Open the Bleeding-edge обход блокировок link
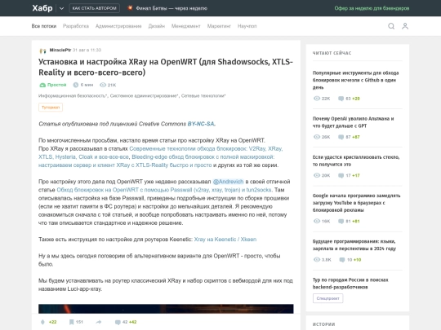Image resolution: width=441 pixels, height=330 pixels. coord(156,161)
